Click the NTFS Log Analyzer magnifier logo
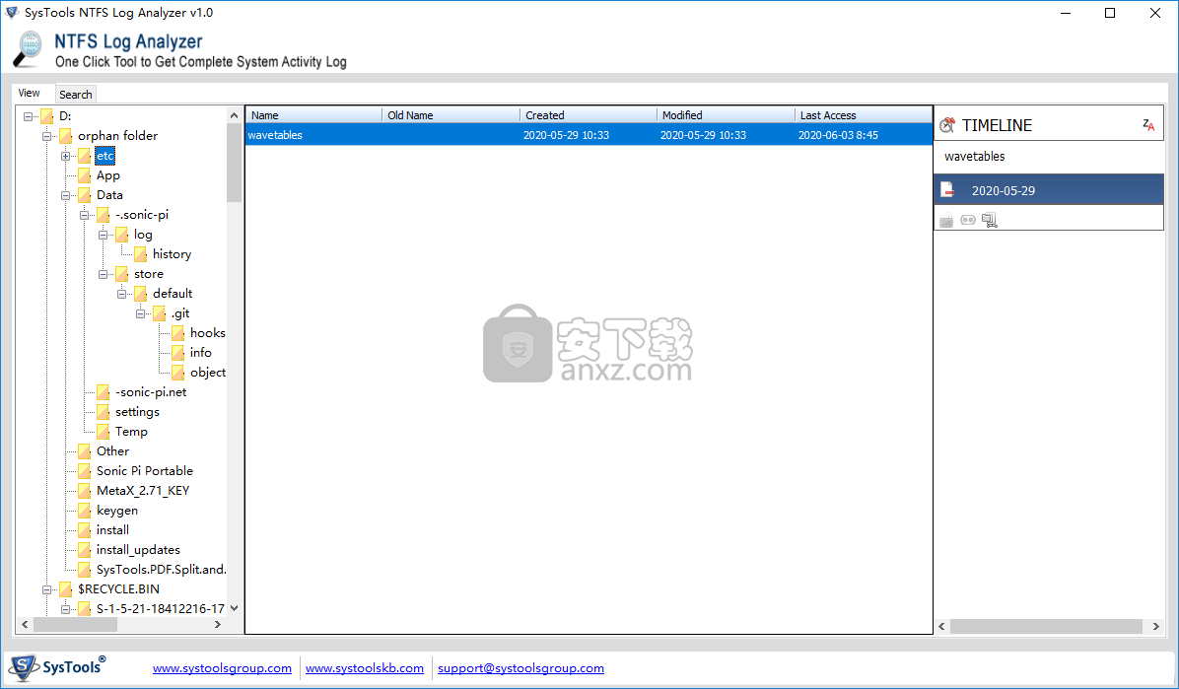 pyautogui.click(x=29, y=49)
